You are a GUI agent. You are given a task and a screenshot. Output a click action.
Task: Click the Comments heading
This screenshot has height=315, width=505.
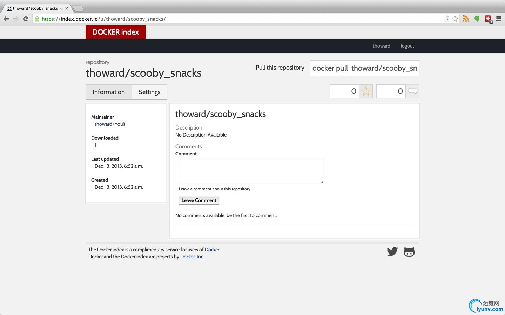(189, 147)
